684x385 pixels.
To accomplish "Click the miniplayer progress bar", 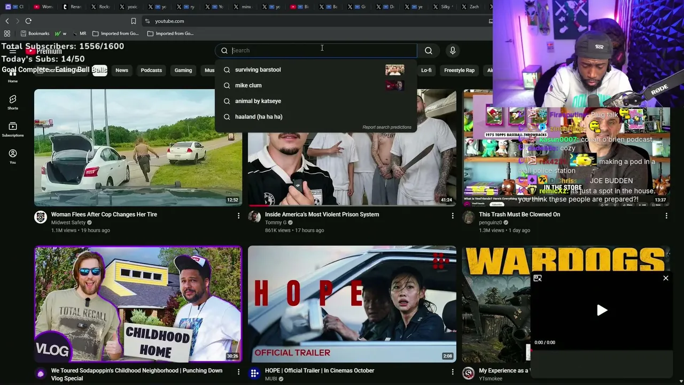I will click(x=602, y=350).
